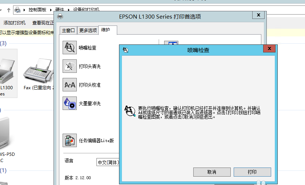Click the yellow info bar in Explorer window
This screenshot has width=305, height=185.
click(27, 32)
